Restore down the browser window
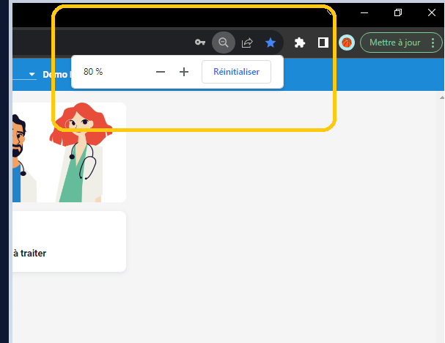The image size is (445, 343). 398,12
